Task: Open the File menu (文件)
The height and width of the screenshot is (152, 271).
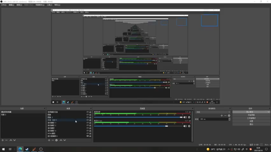Action: pyautogui.click(x=4, y=5)
